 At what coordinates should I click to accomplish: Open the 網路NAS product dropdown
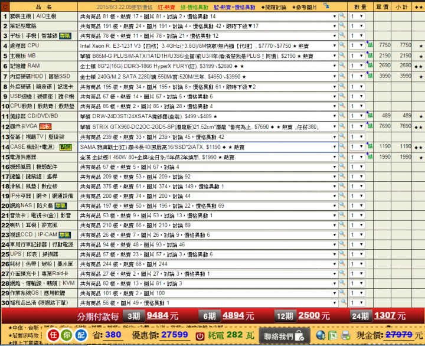(x=208, y=206)
